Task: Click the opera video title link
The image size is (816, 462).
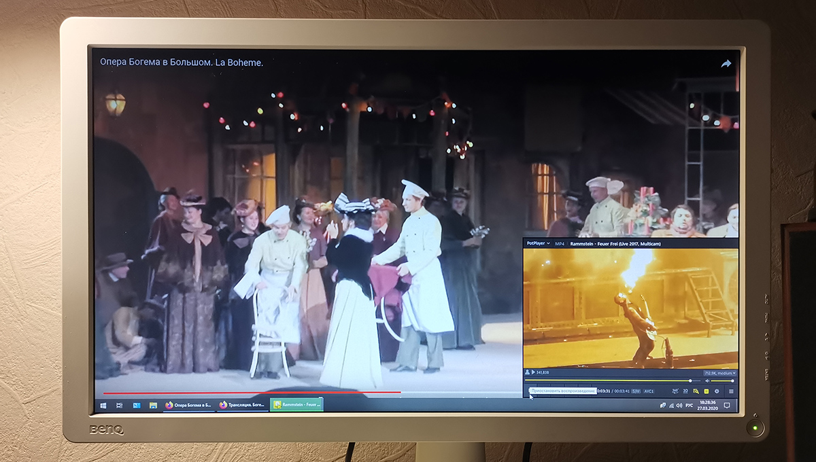Action: click(x=182, y=63)
